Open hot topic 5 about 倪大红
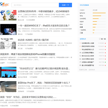The image size is (108, 108). point(88,56)
